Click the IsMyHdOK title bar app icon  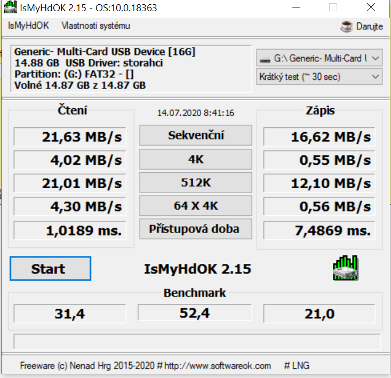[x=11, y=7]
